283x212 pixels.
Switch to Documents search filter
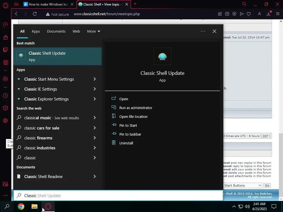[x=56, y=31]
